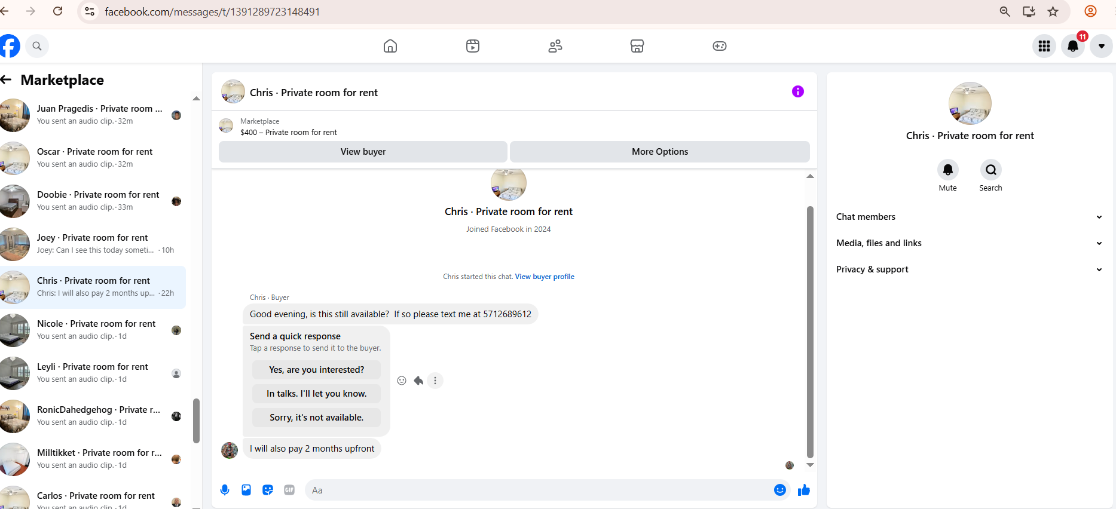Expand the Chat members section

pyautogui.click(x=970, y=217)
